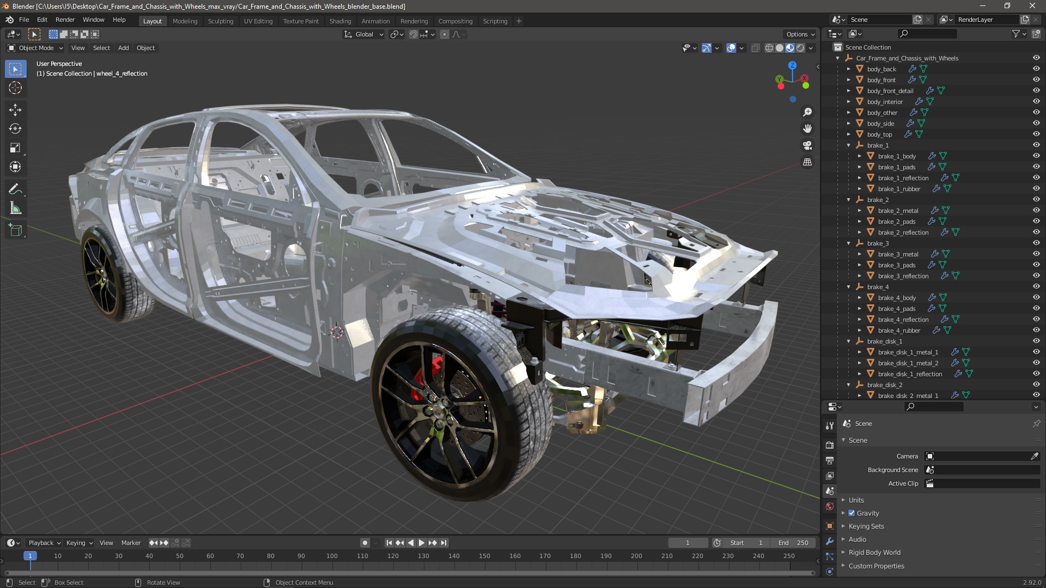Viewport: 1046px width, 588px height.
Task: Activate the Measure tool
Action: 15,209
